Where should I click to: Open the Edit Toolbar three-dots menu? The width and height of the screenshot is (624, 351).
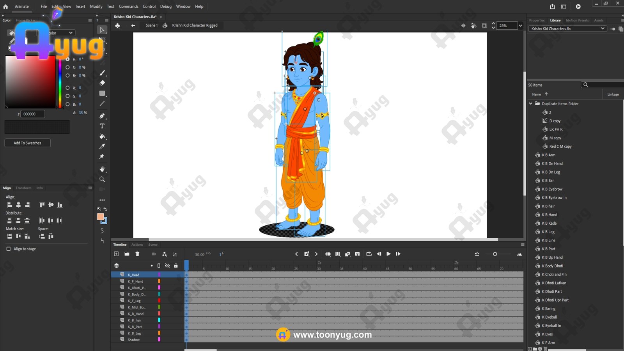tap(102, 200)
